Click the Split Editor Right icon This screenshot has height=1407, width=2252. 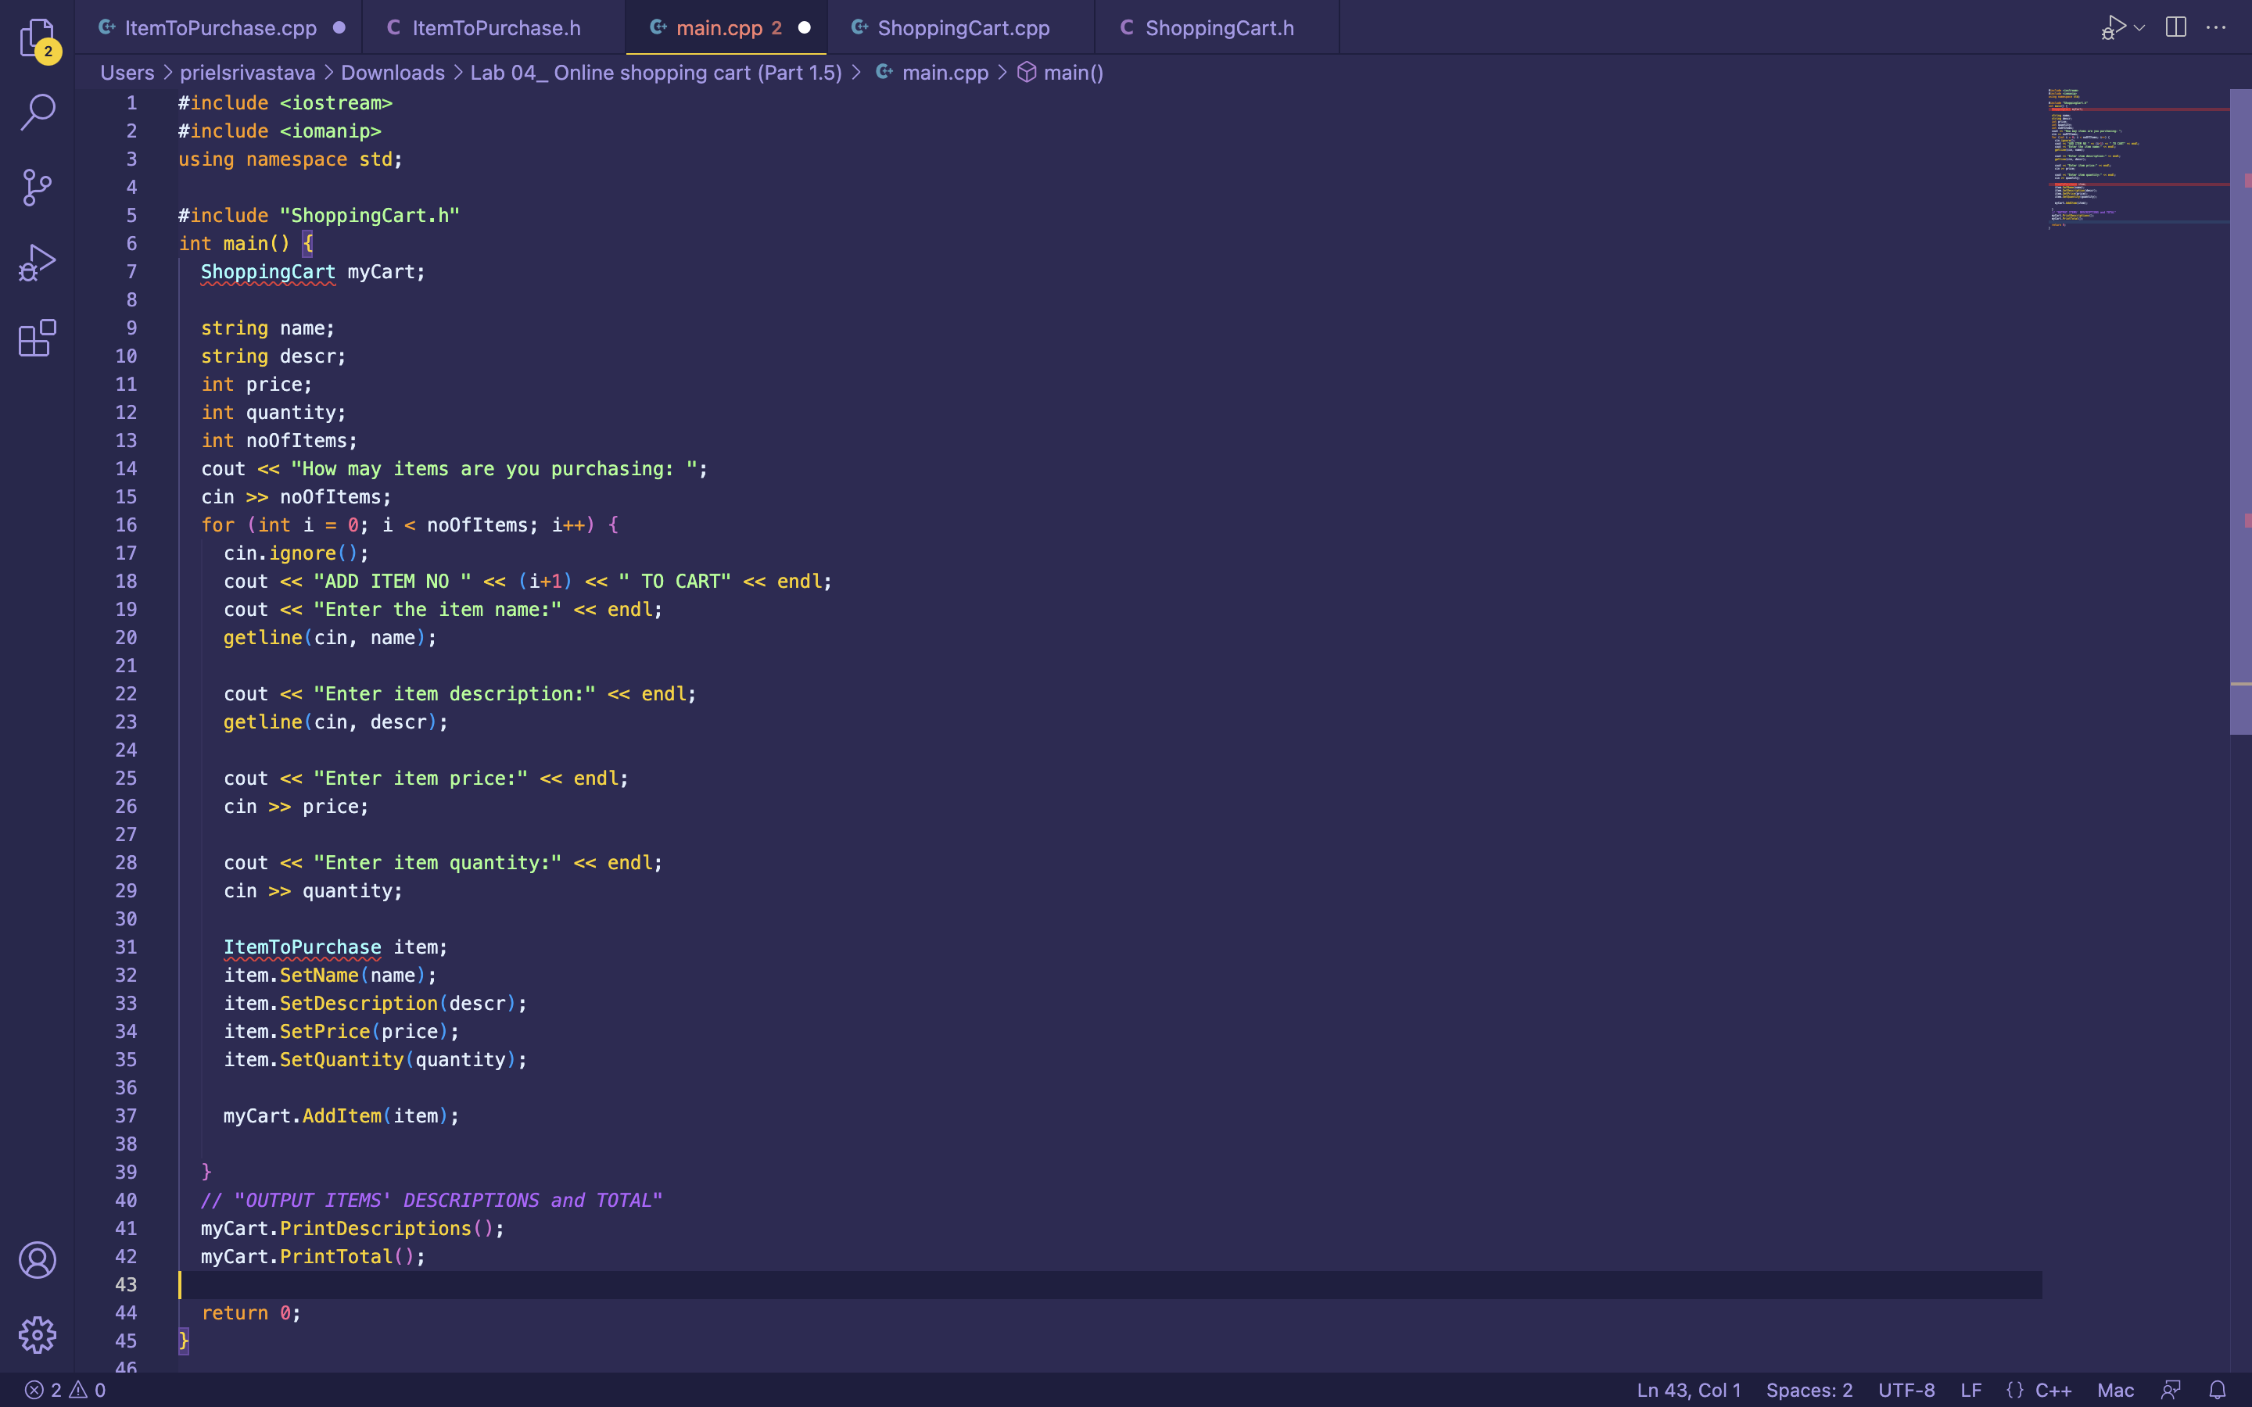2175,27
